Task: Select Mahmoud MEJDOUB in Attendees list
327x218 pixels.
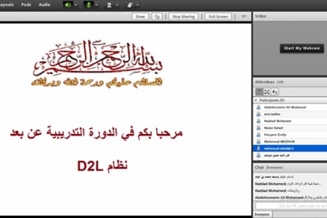Action: pos(290,141)
